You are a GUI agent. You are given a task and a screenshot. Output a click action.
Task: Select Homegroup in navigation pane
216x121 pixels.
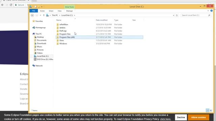[x=40, y=28]
